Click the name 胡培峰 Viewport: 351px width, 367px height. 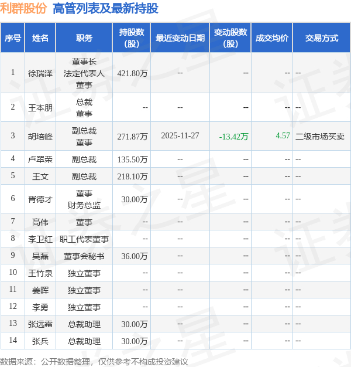tap(40, 137)
